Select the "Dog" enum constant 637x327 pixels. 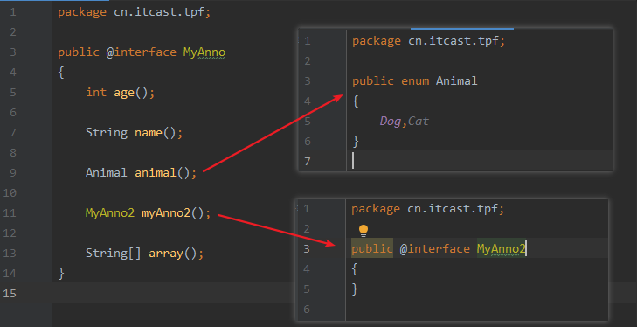pos(390,122)
